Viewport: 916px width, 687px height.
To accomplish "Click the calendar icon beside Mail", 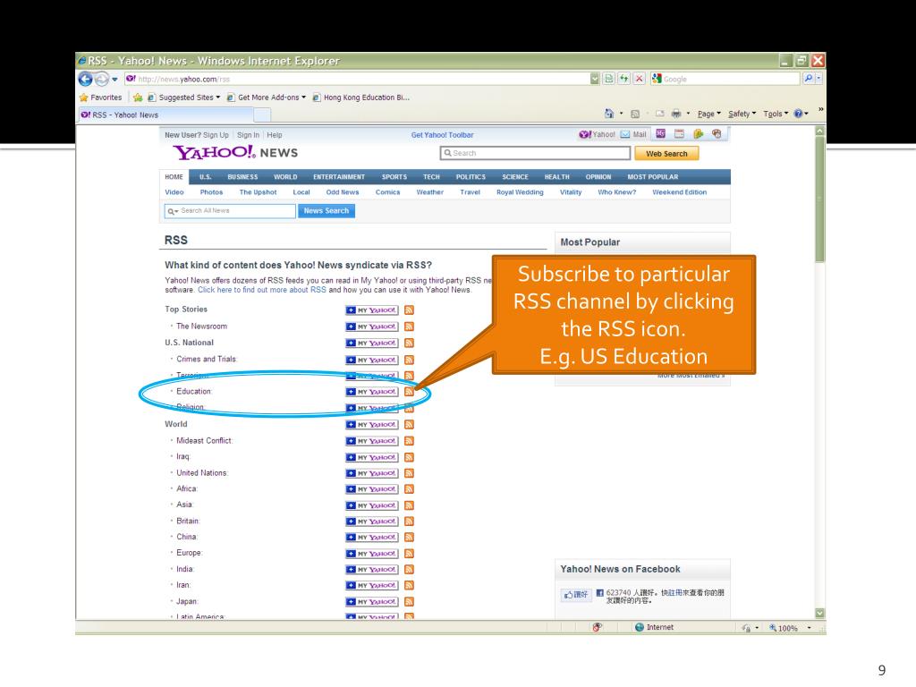I will click(x=680, y=134).
